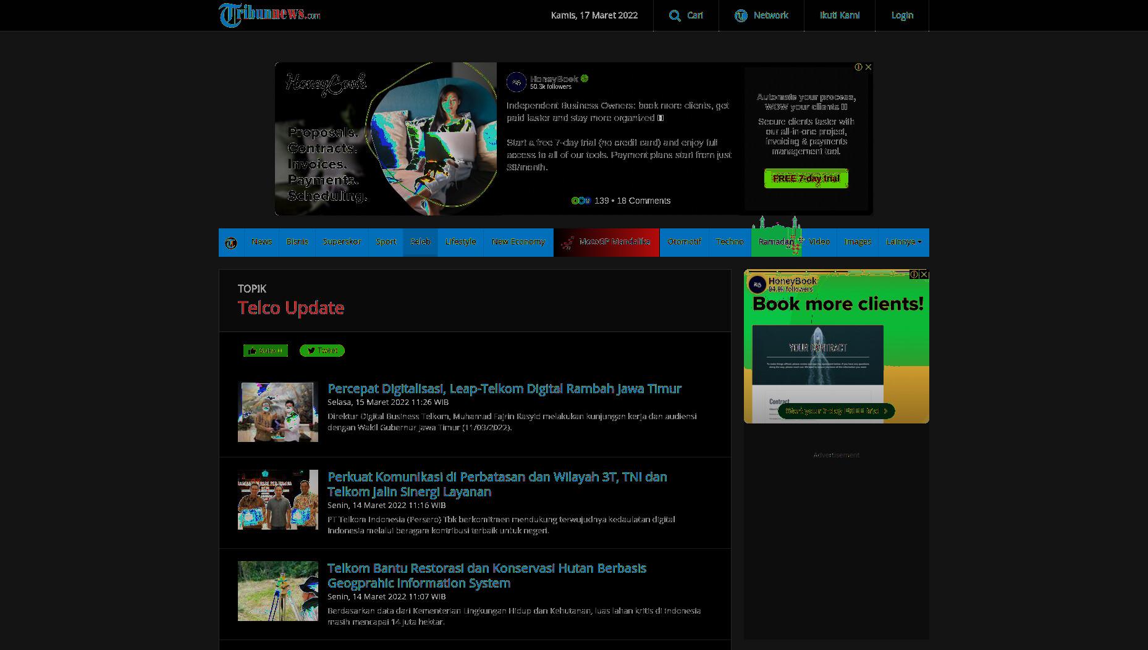Open article Percepat Digitalisasi Leap-Telkom Digital

pyautogui.click(x=504, y=388)
